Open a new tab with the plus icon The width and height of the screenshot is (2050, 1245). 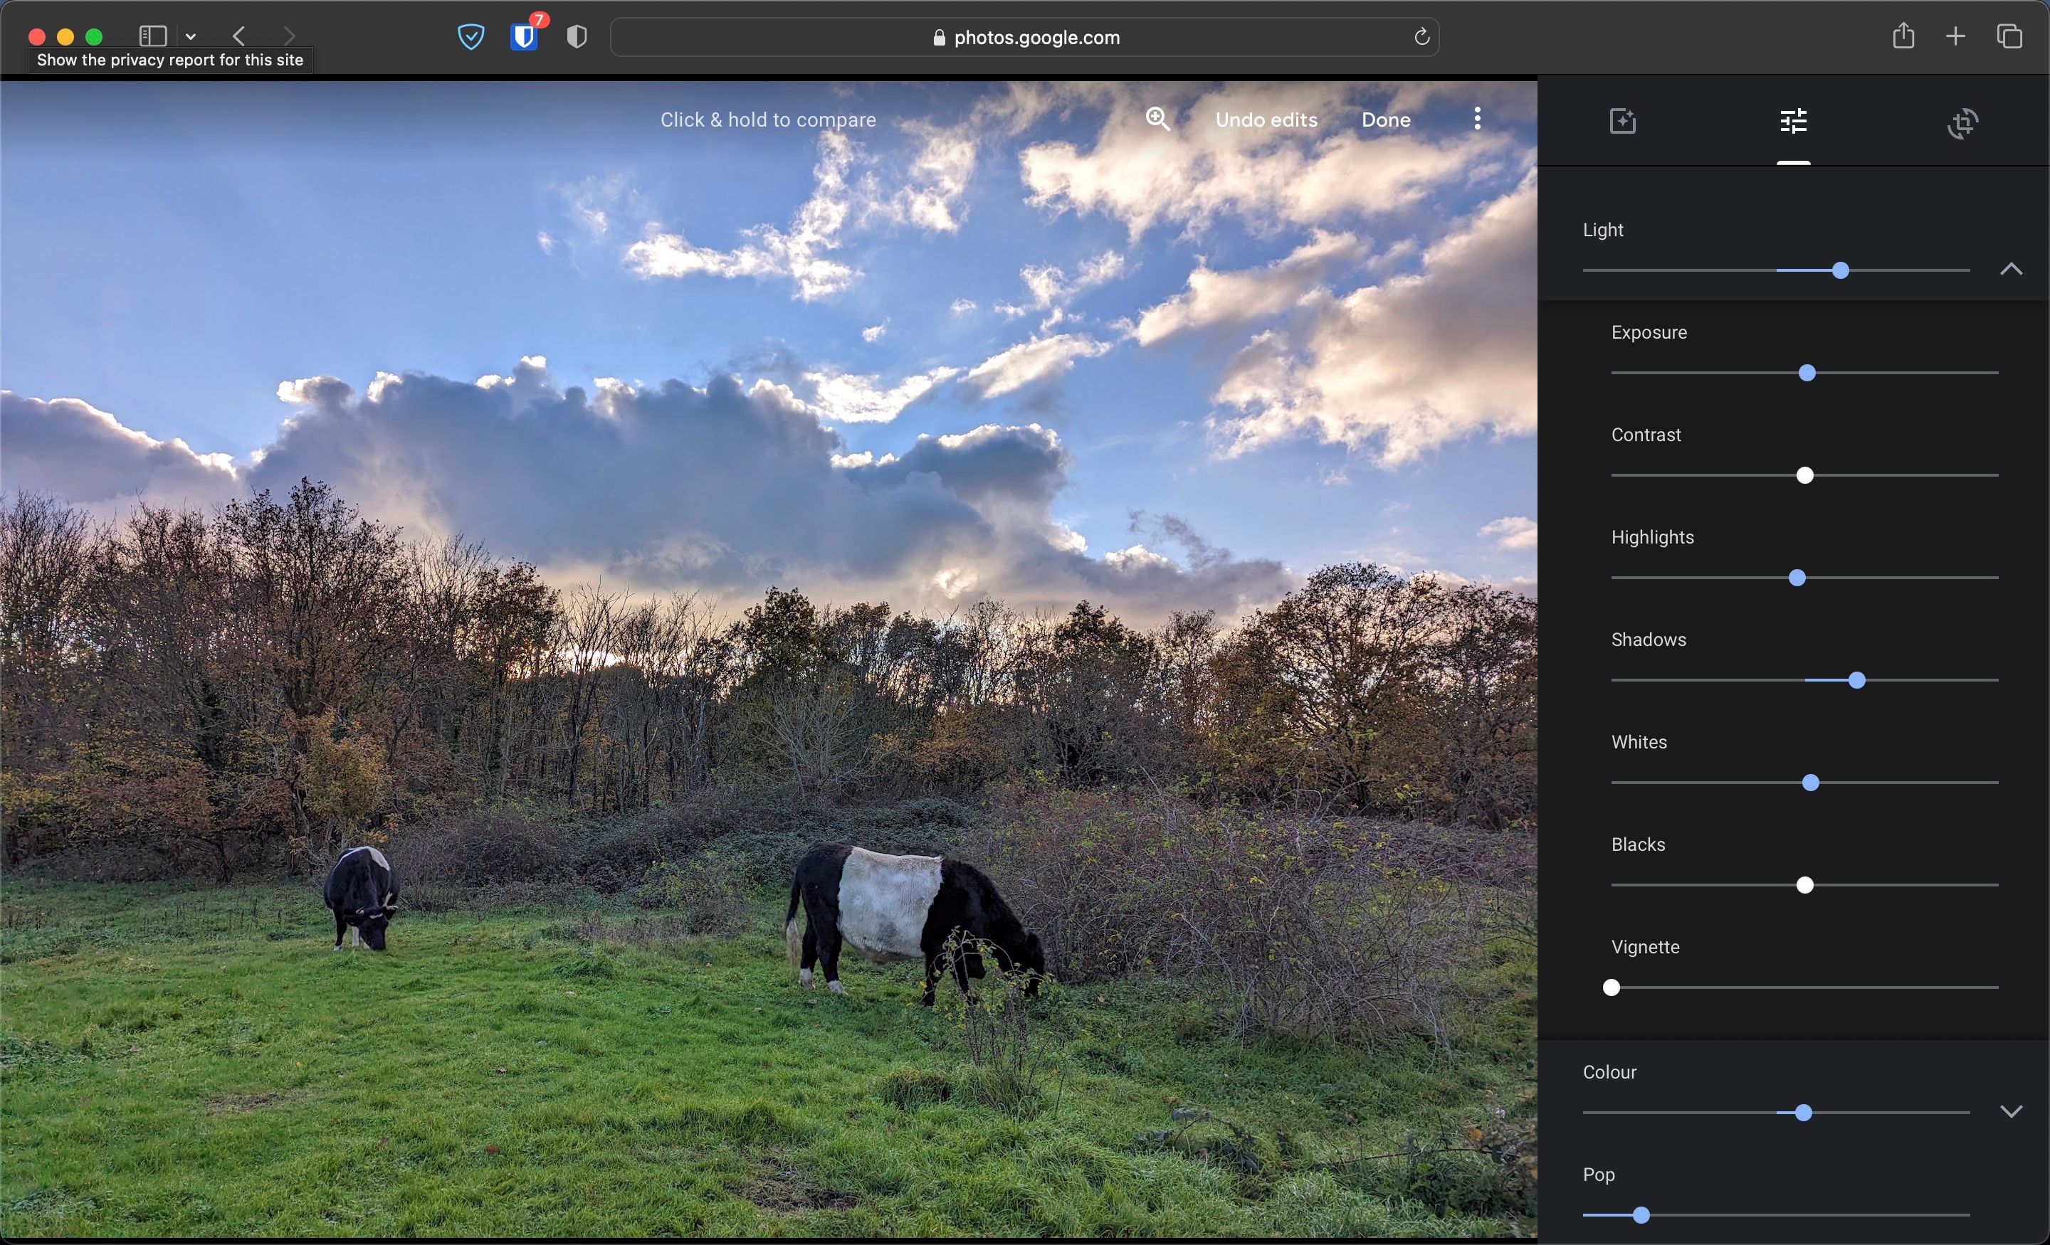[1955, 36]
